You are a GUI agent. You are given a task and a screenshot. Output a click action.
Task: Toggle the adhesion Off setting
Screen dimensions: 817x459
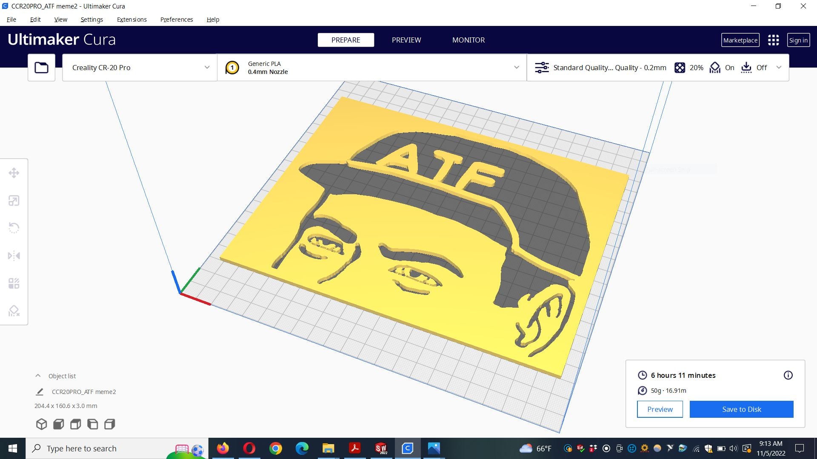coord(754,68)
